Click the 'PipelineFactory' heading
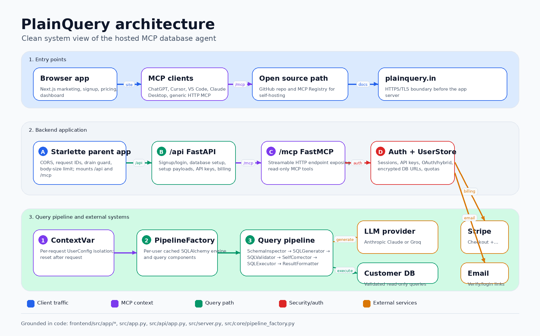This screenshot has width=540, height=336. click(x=184, y=240)
